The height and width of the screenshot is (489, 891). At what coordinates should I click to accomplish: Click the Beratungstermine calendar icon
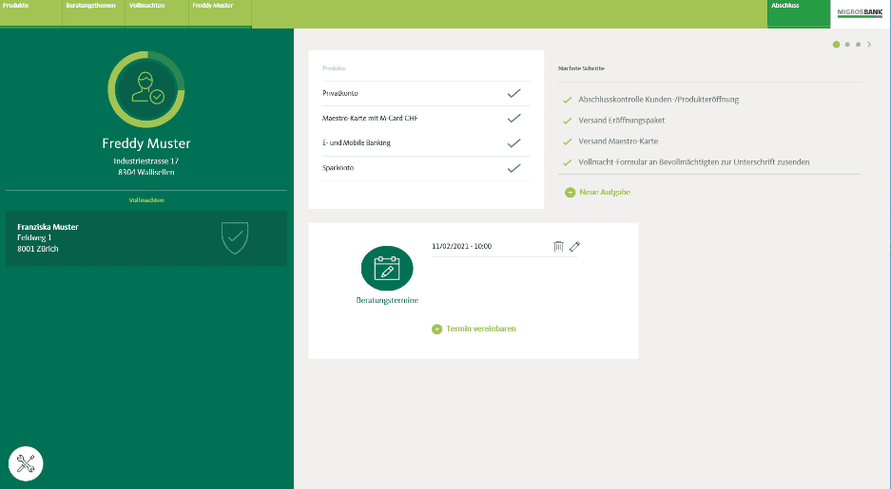point(387,269)
